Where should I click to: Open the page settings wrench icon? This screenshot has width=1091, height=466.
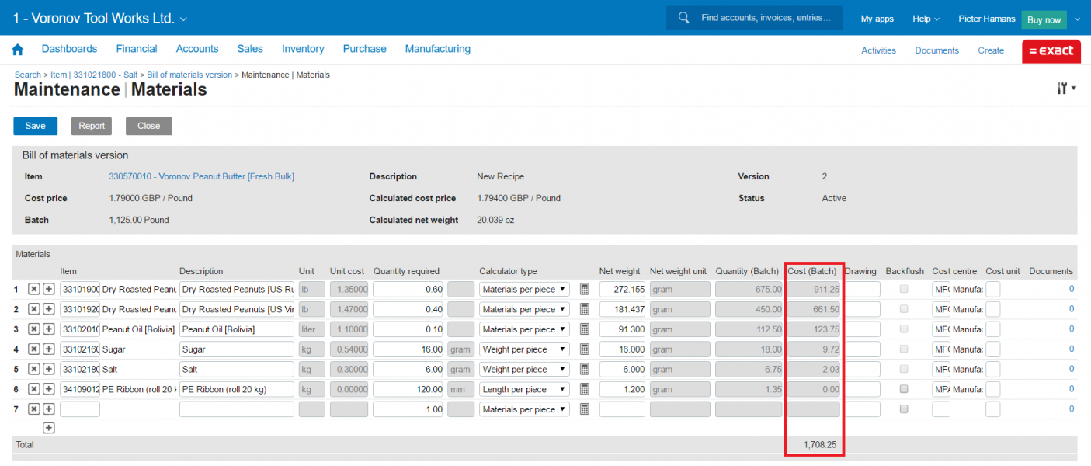1064,89
